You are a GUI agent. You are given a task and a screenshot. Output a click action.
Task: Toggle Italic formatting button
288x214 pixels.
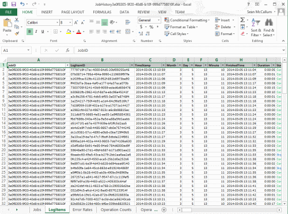(x=36, y=32)
